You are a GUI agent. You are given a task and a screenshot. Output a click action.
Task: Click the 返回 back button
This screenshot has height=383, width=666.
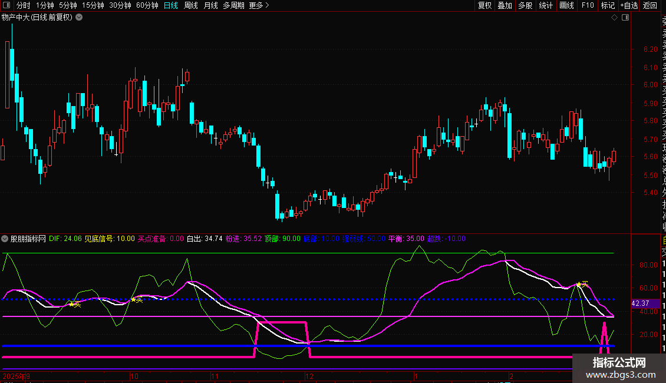[649, 5]
